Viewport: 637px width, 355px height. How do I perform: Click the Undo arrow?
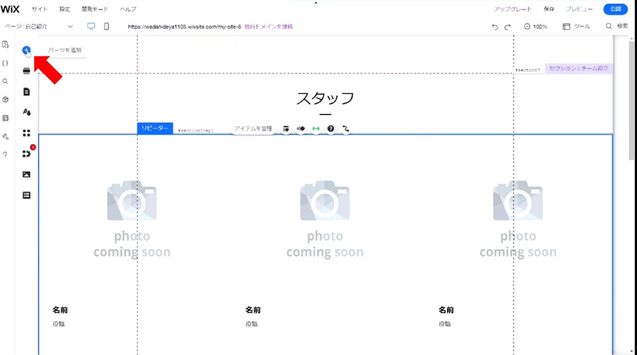tap(495, 27)
